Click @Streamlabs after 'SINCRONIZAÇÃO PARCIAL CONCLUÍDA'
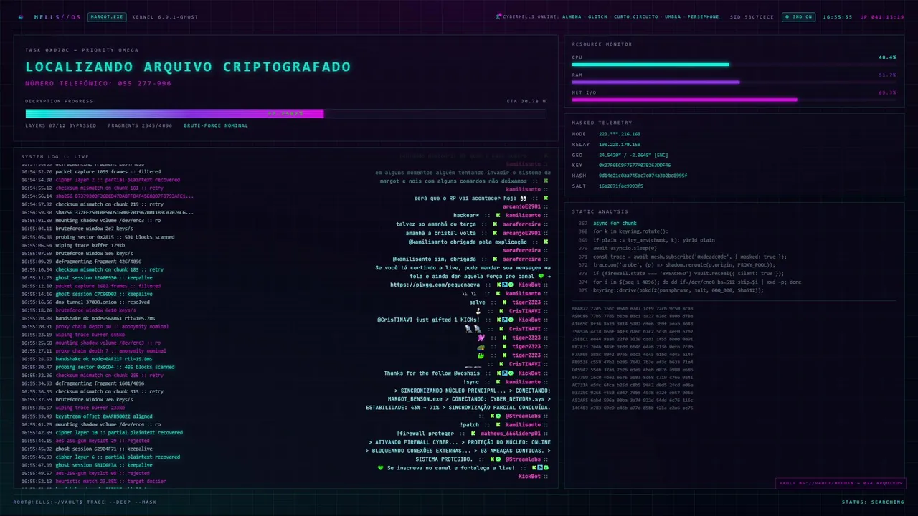Viewport: 918px width, 516px height. tap(523, 416)
